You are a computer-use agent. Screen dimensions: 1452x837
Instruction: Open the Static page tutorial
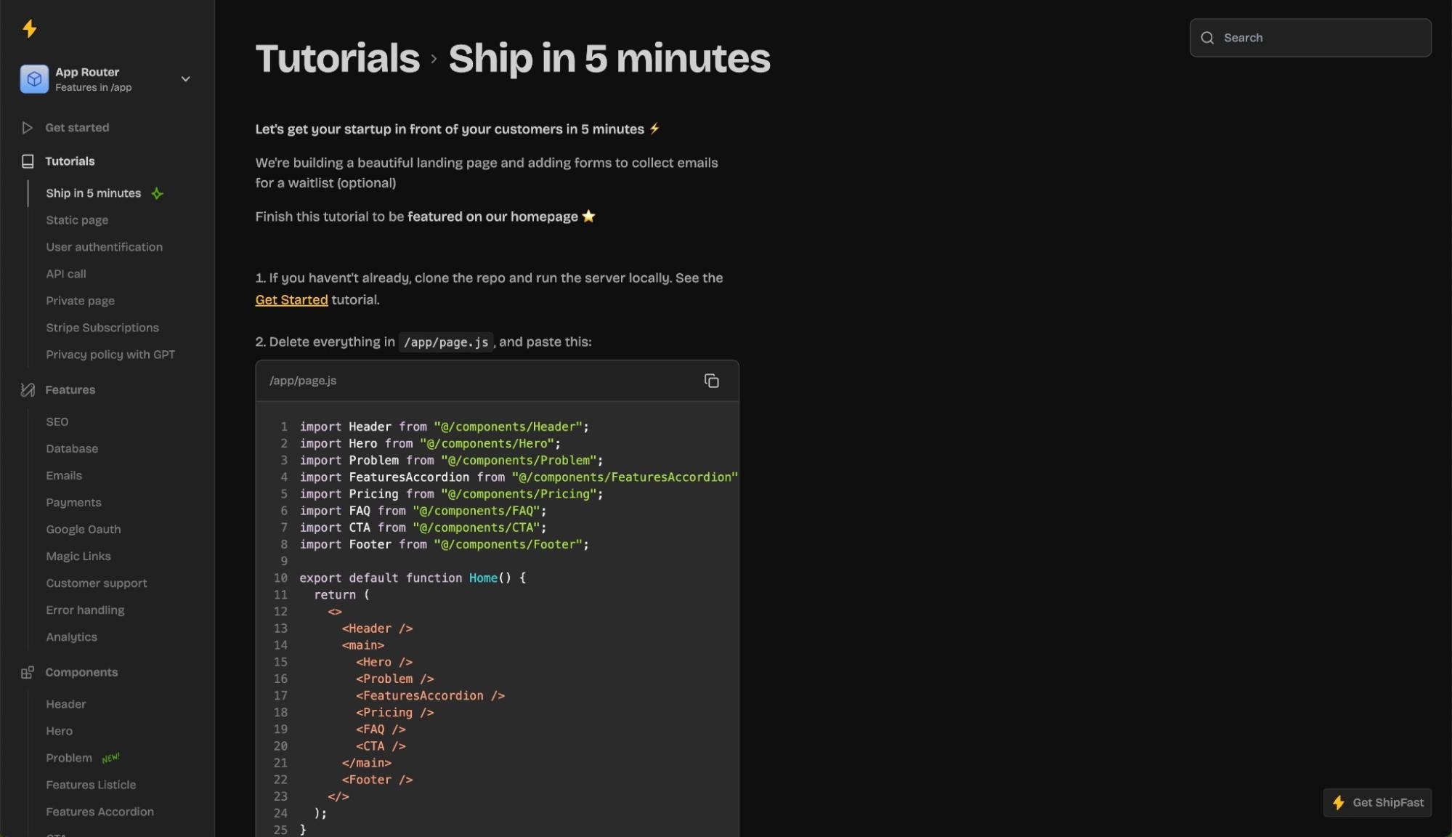pyautogui.click(x=77, y=220)
